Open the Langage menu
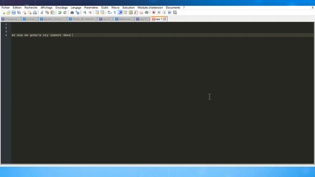This screenshot has height=177, width=315. coord(76,8)
